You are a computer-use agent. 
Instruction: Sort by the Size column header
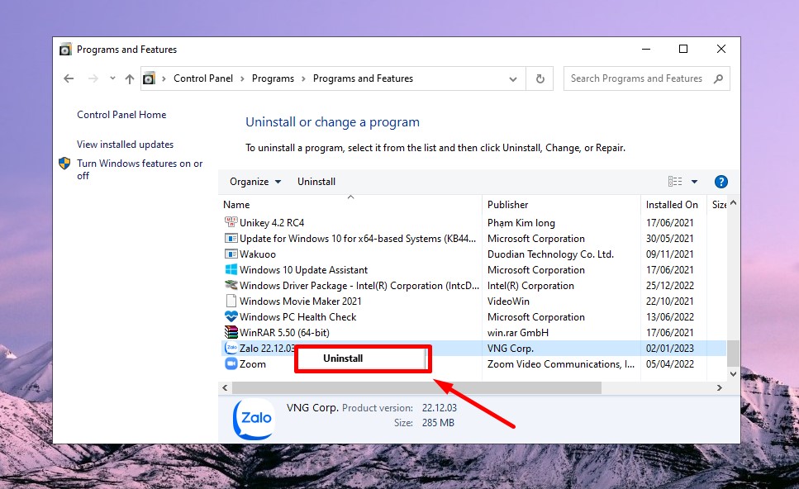[719, 205]
